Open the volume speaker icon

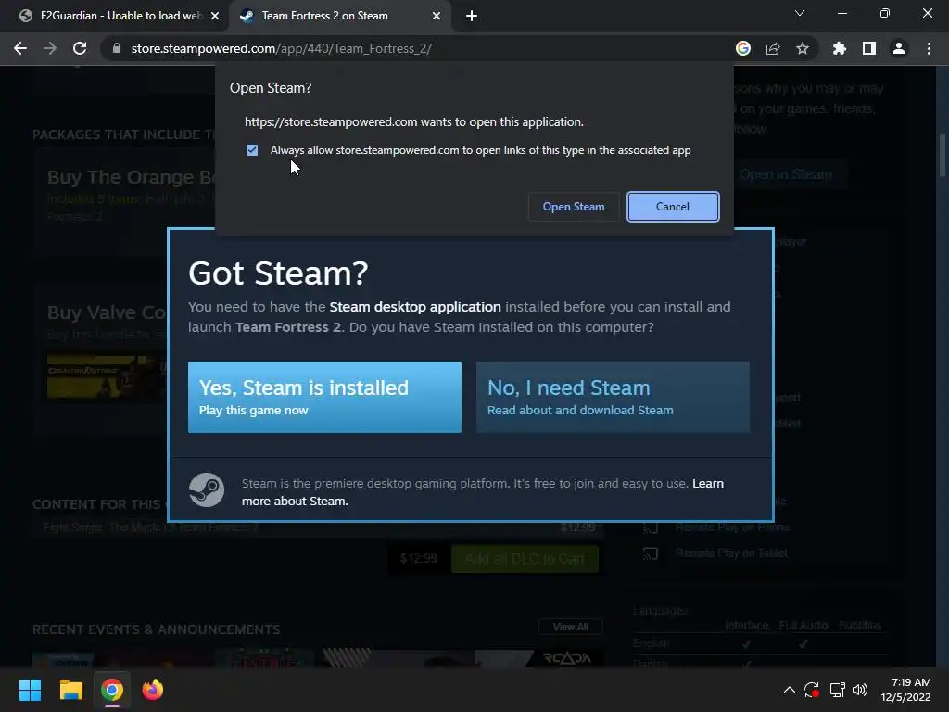click(x=860, y=690)
